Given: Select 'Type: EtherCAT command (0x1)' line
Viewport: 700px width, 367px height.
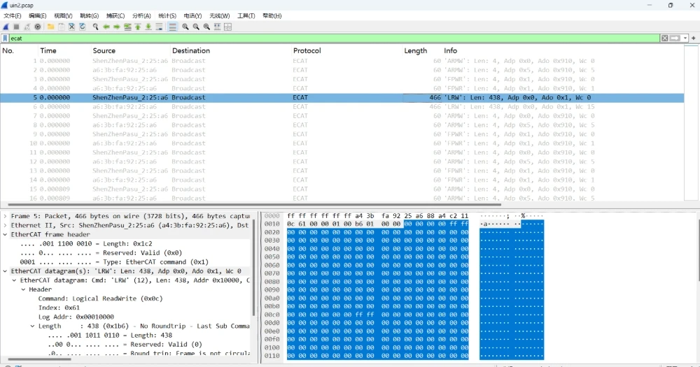Looking at the screenshot, I should (114, 262).
